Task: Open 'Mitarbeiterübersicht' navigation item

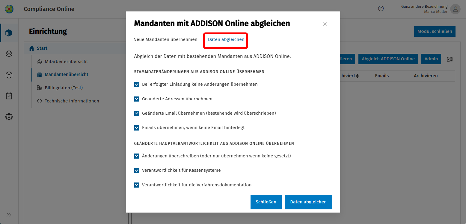Action: point(67,62)
